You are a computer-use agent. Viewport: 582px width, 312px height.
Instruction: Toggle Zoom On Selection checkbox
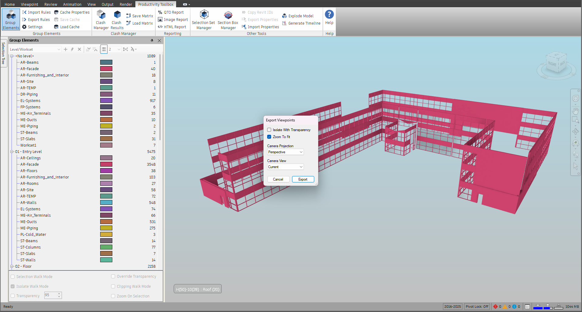(x=113, y=296)
